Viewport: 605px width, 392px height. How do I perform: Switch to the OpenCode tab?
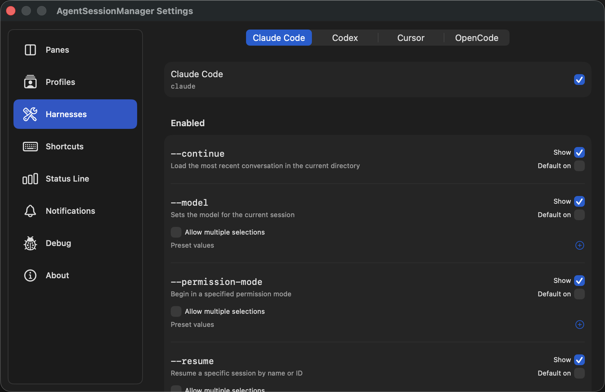click(x=477, y=38)
